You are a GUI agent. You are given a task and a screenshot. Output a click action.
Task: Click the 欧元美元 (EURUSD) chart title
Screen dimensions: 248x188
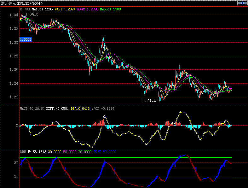(14, 3)
